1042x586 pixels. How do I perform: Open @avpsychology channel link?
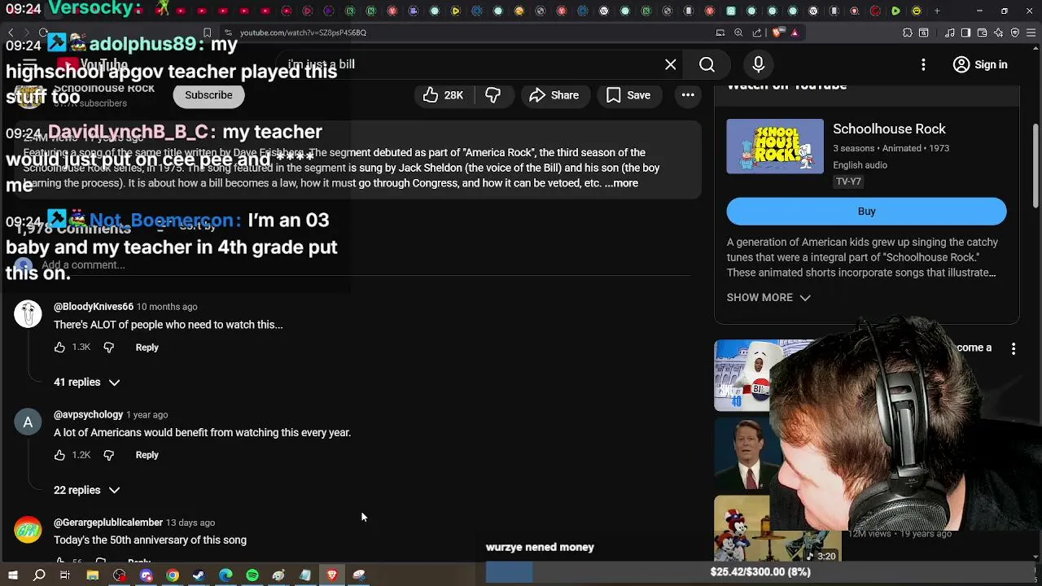(88, 415)
